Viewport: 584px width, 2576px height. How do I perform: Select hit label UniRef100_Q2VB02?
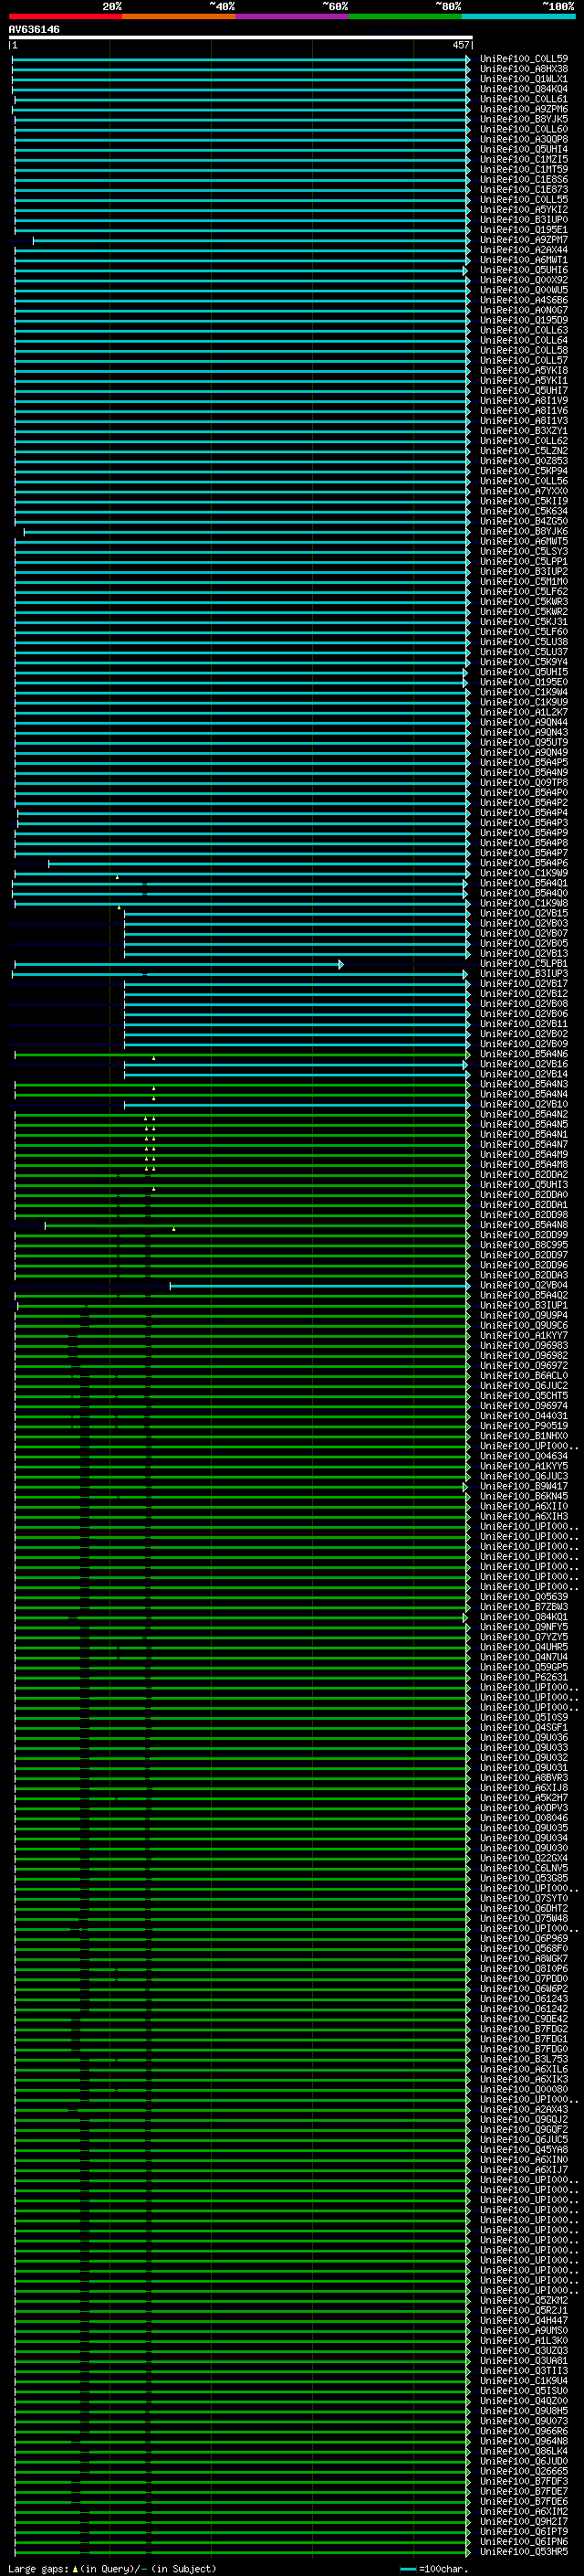coord(523,1034)
